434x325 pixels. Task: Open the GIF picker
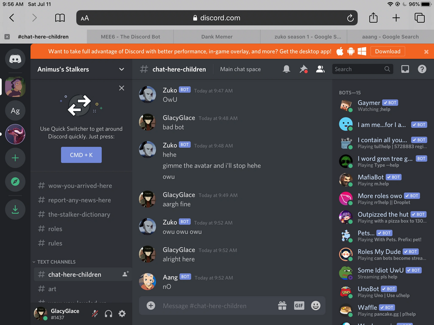tap(299, 305)
